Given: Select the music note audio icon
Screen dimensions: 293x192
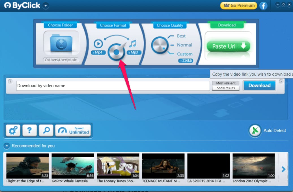Looking at the screenshot, I should 132,44.
